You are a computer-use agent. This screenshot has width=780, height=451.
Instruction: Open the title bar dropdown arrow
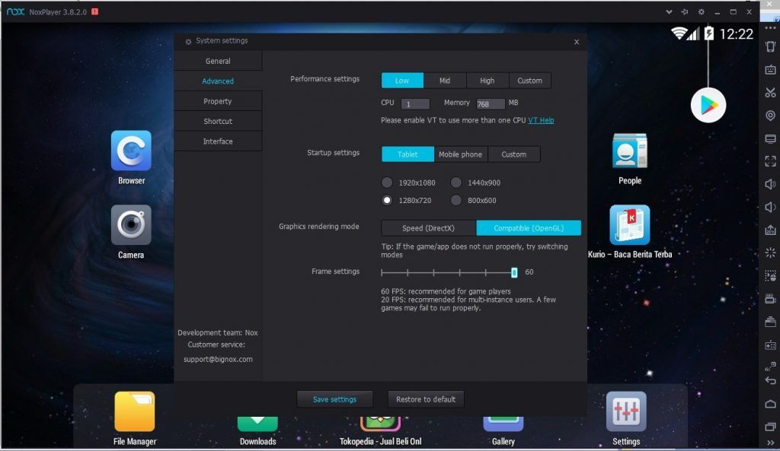pos(669,11)
